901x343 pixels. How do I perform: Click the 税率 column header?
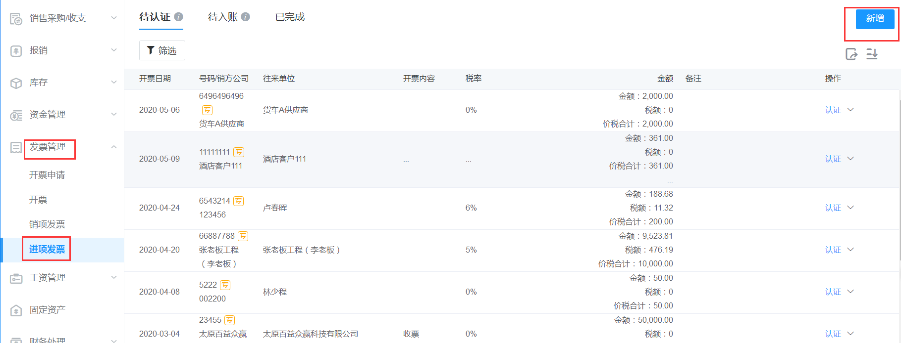click(x=474, y=79)
